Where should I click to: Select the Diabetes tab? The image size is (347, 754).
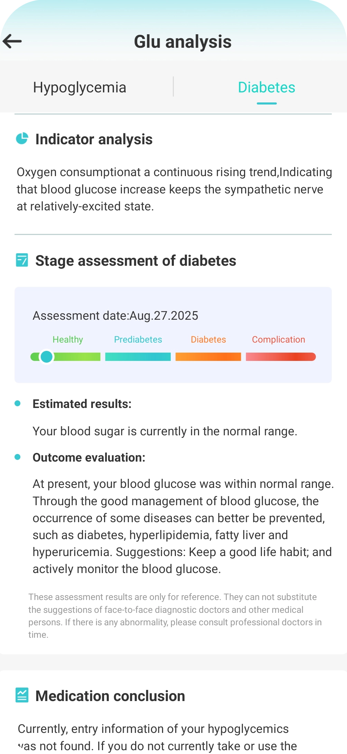tap(266, 88)
